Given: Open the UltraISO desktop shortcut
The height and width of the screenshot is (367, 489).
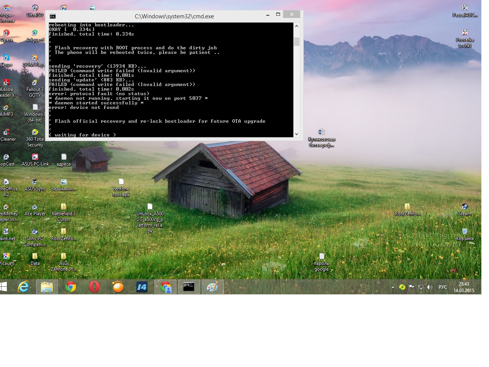Looking at the screenshot, I should 35,9.
